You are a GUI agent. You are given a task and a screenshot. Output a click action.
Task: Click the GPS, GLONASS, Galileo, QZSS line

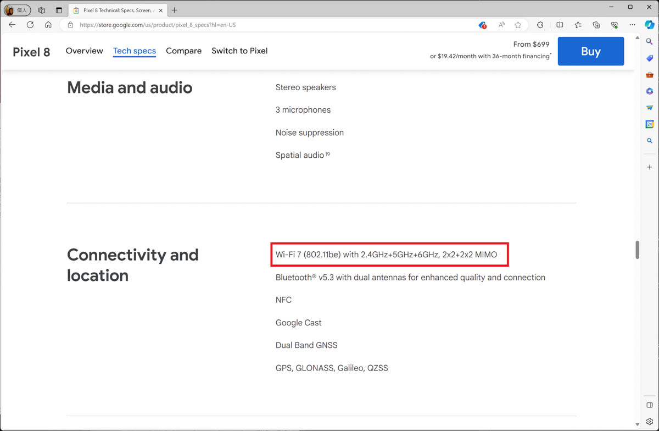coord(332,368)
